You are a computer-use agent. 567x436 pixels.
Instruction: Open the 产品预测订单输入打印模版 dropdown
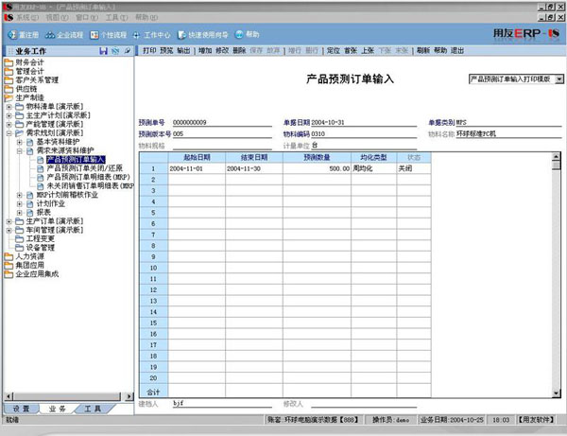(x=559, y=78)
